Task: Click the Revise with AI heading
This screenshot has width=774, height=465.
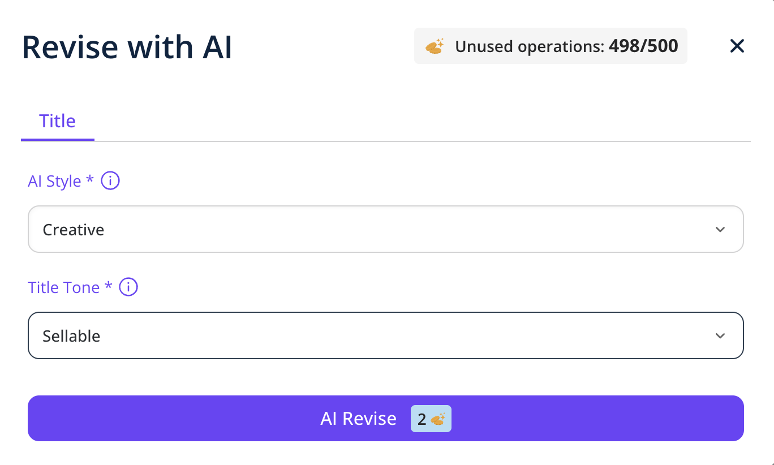Action: coord(127,47)
